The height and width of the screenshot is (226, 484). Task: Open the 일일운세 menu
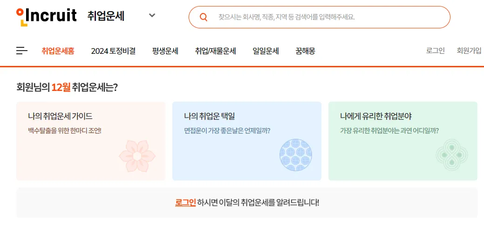266,51
